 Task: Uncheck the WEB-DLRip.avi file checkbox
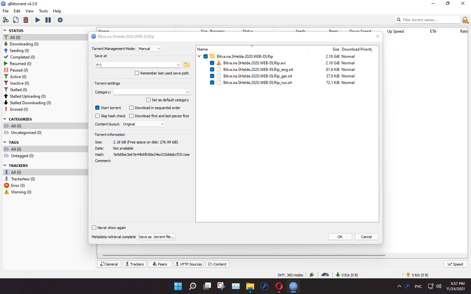pyautogui.click(x=212, y=63)
